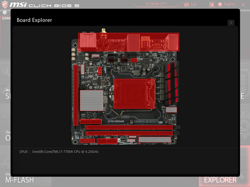The image size is (250, 187).
Task: Open M-FLASH in the background BIOS window
Action: click(x=20, y=180)
